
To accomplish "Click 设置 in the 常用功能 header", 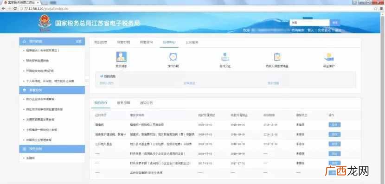I will pyautogui.click(x=78, y=41).
